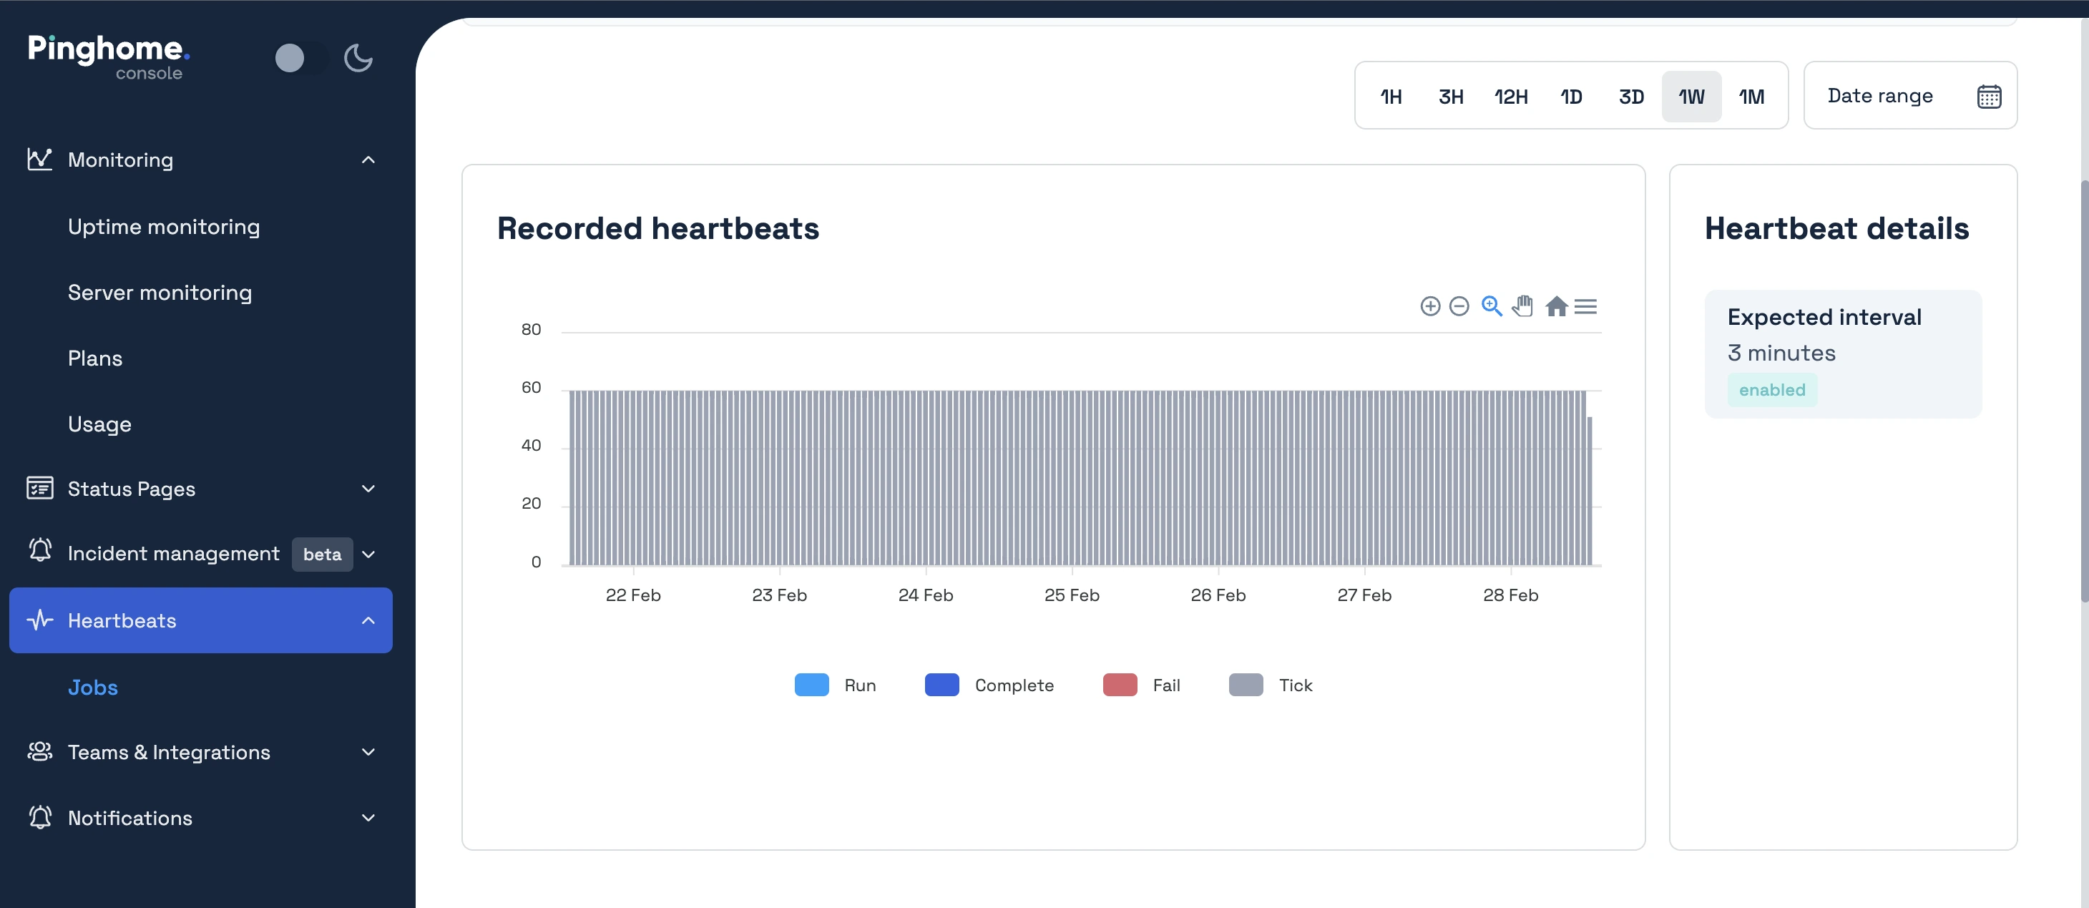
Task: Toggle the light/dark theme switch
Action: point(300,57)
